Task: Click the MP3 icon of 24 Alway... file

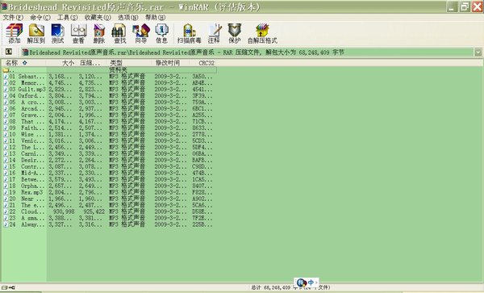Action: tap(6, 224)
